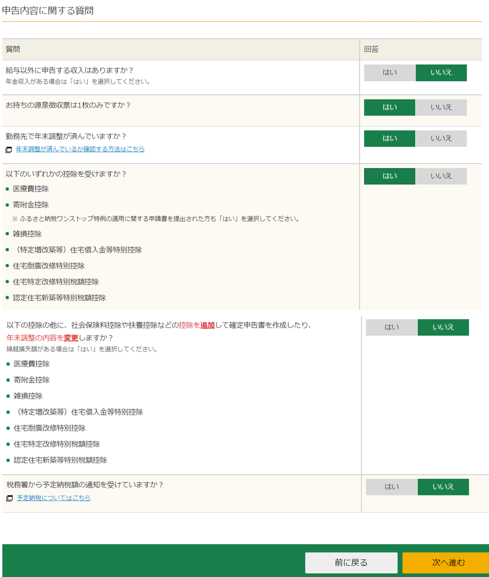489x577 pixels.
Task: Open link 年末調整が済んでいるか確認する方法はこちら
Action: (x=80, y=149)
